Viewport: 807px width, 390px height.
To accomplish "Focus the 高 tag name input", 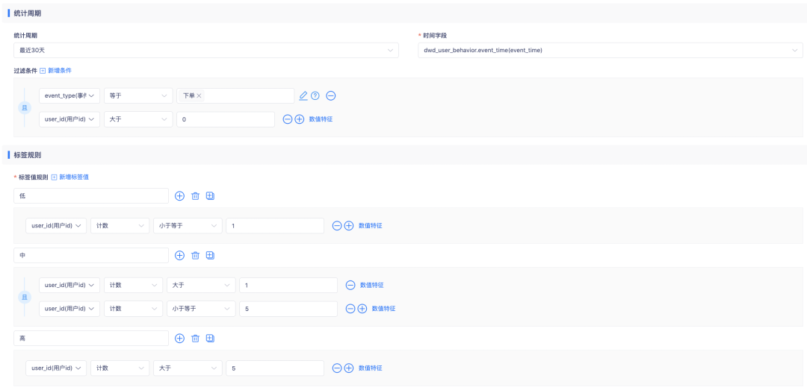I will pyautogui.click(x=91, y=338).
